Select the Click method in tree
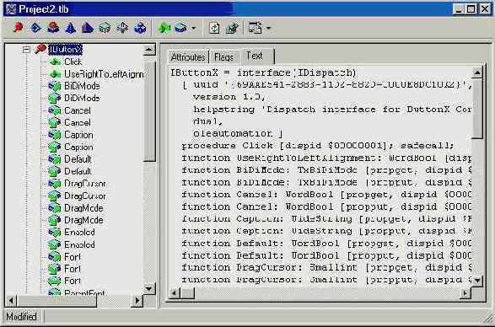The height and width of the screenshot is (327, 495). [73, 62]
